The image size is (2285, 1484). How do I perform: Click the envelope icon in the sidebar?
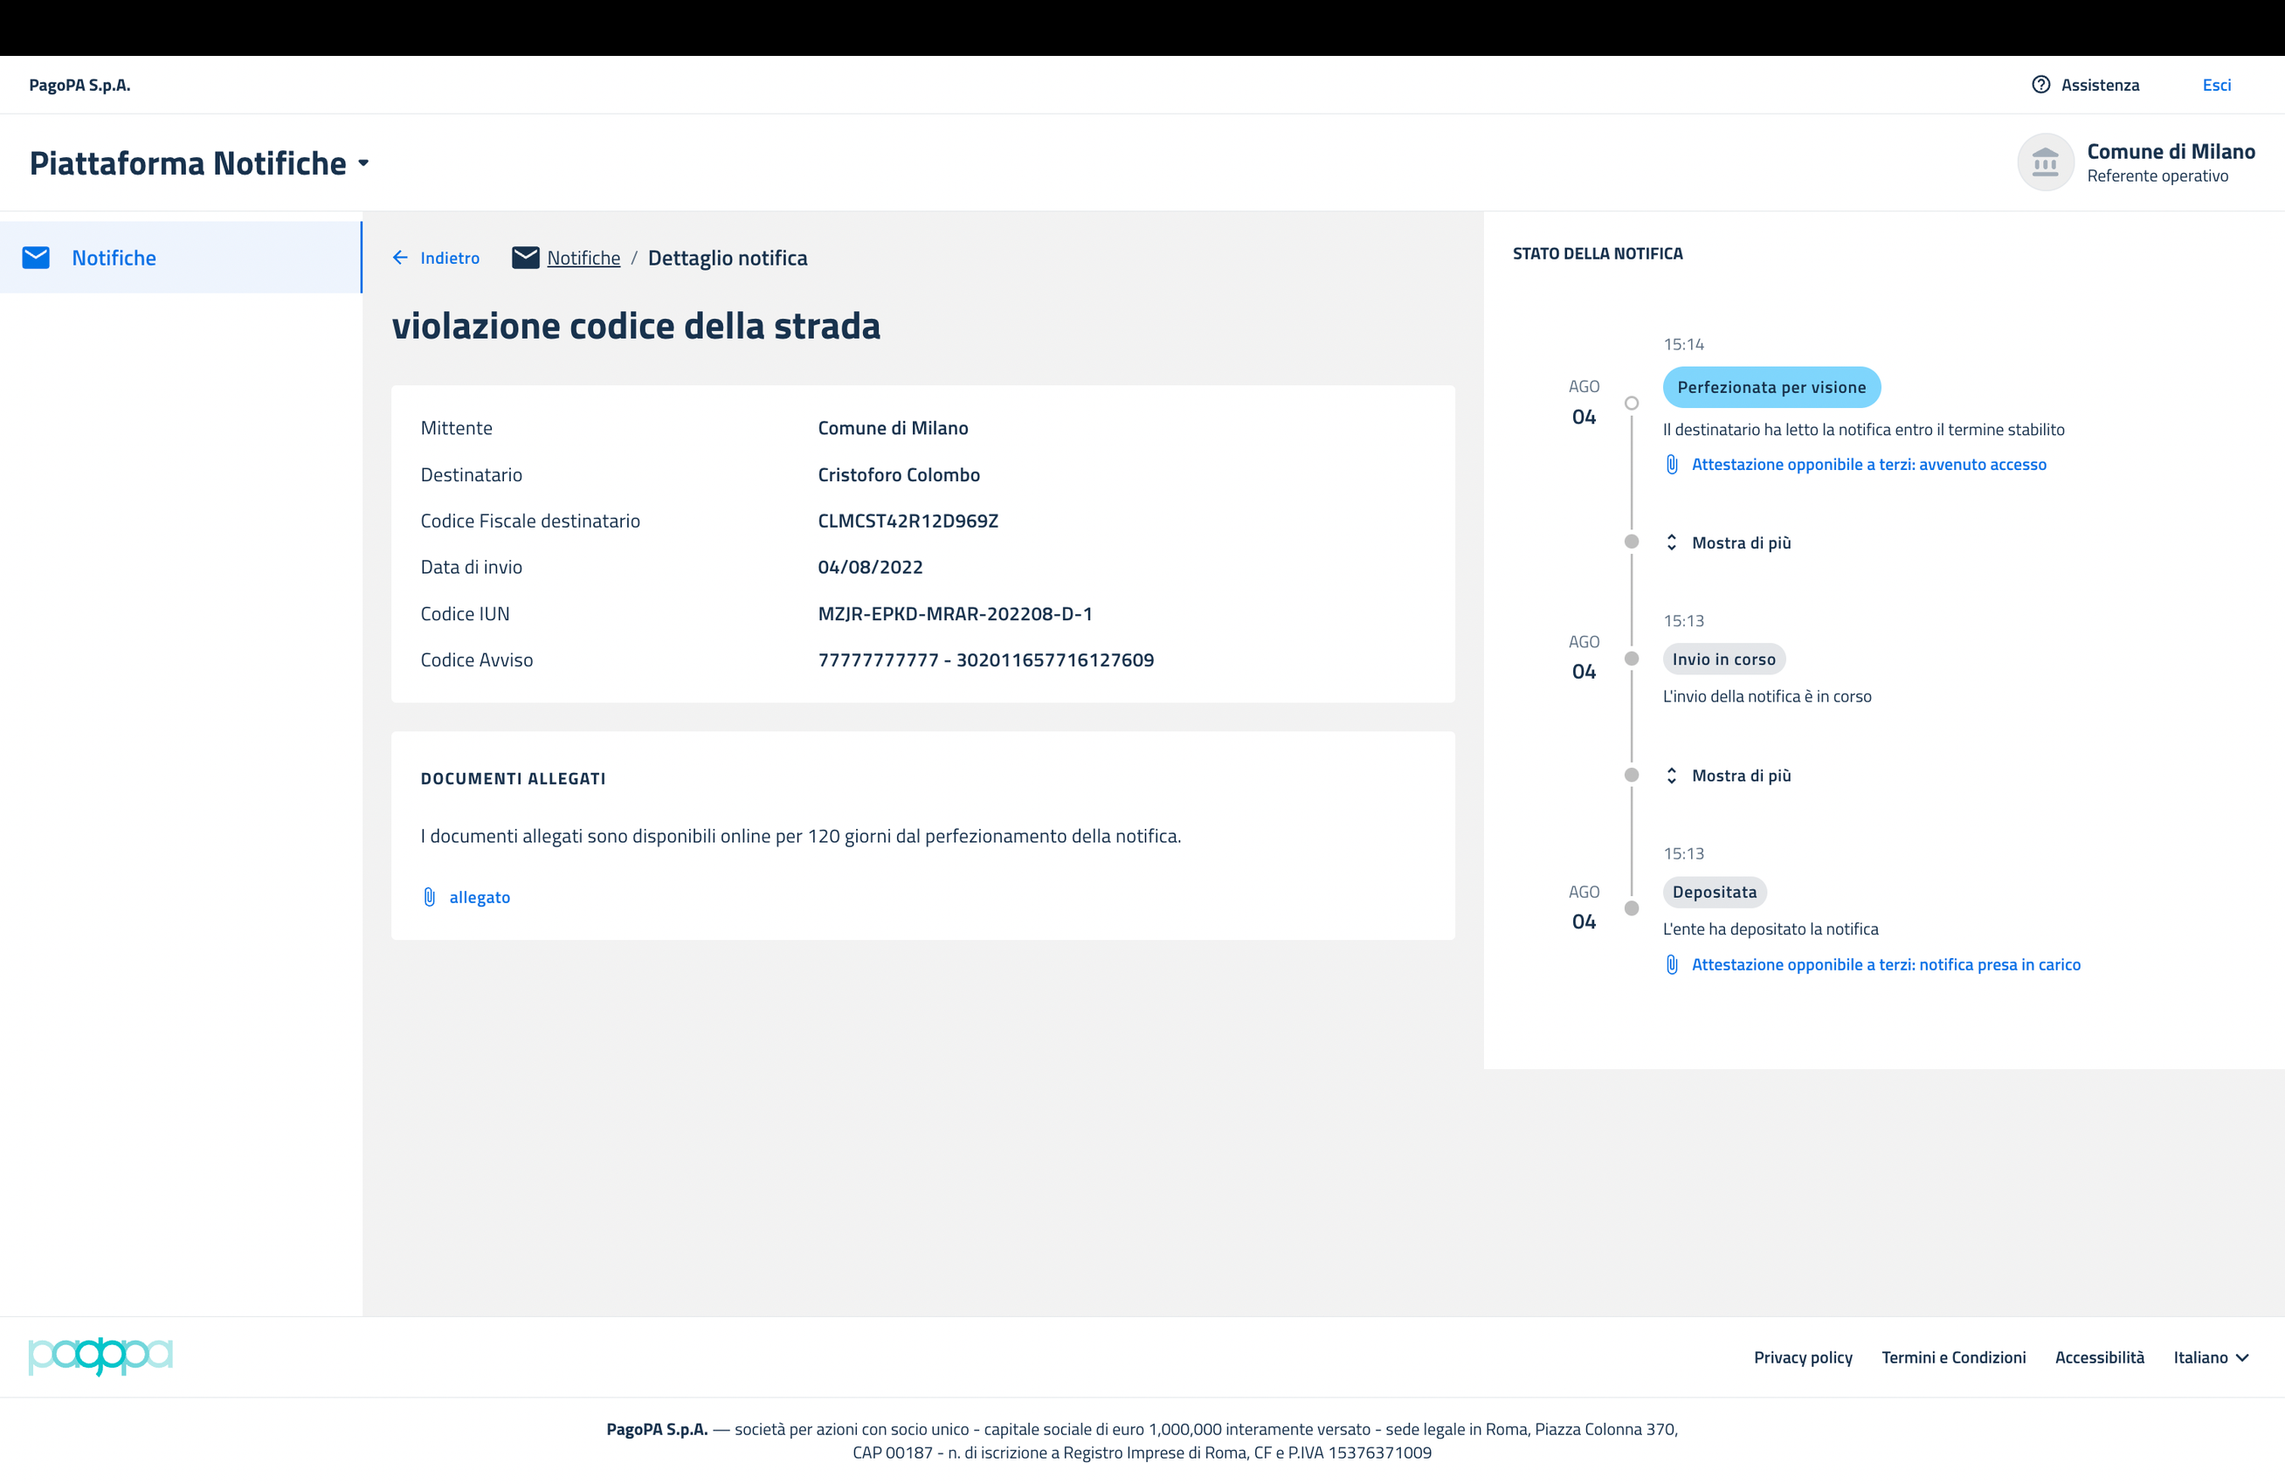[x=36, y=258]
